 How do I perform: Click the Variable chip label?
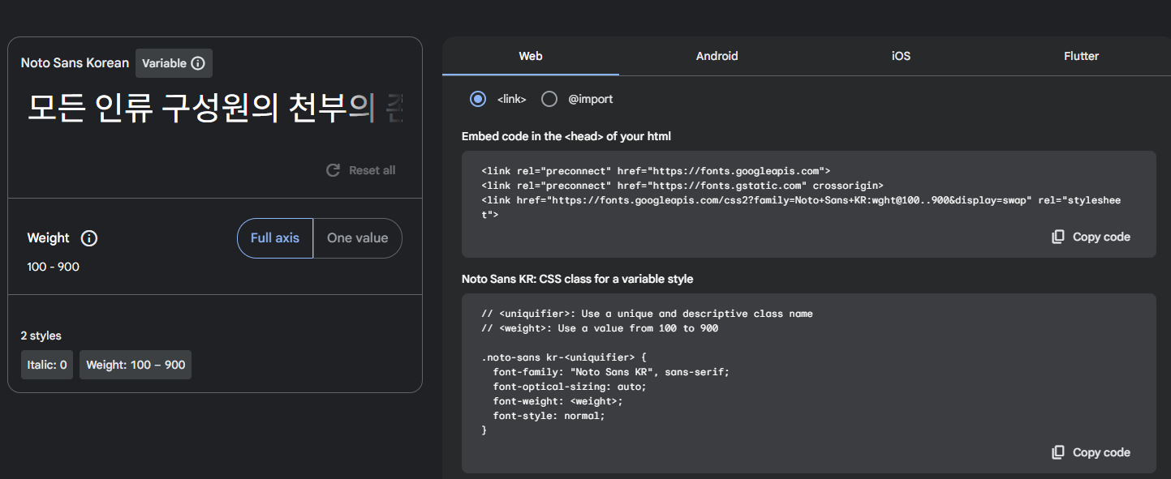(165, 63)
